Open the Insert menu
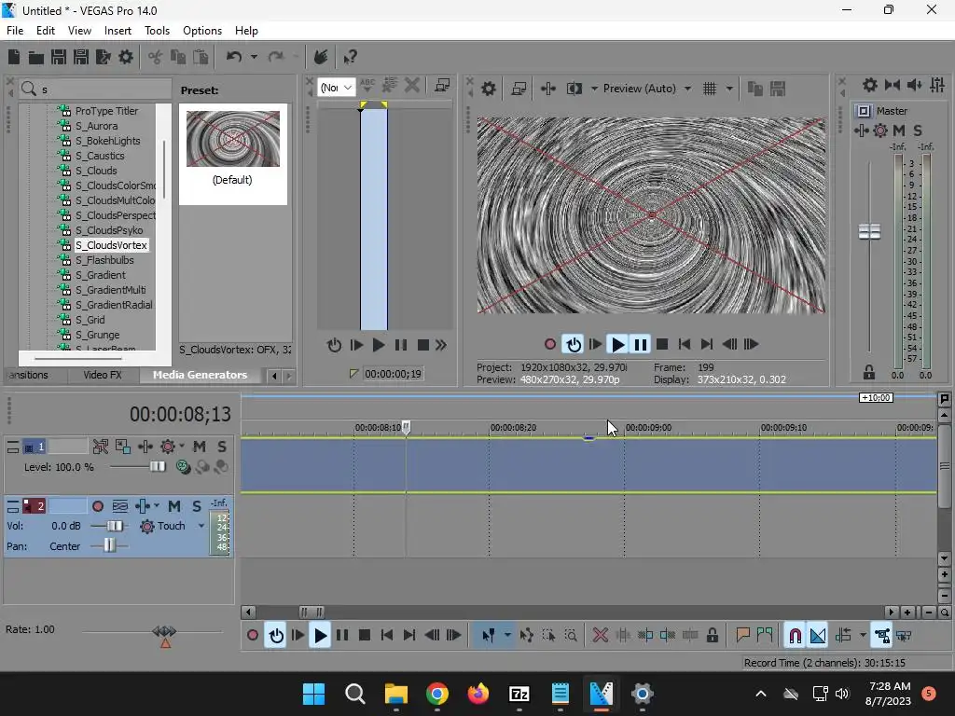The height and width of the screenshot is (716, 955). tap(118, 31)
